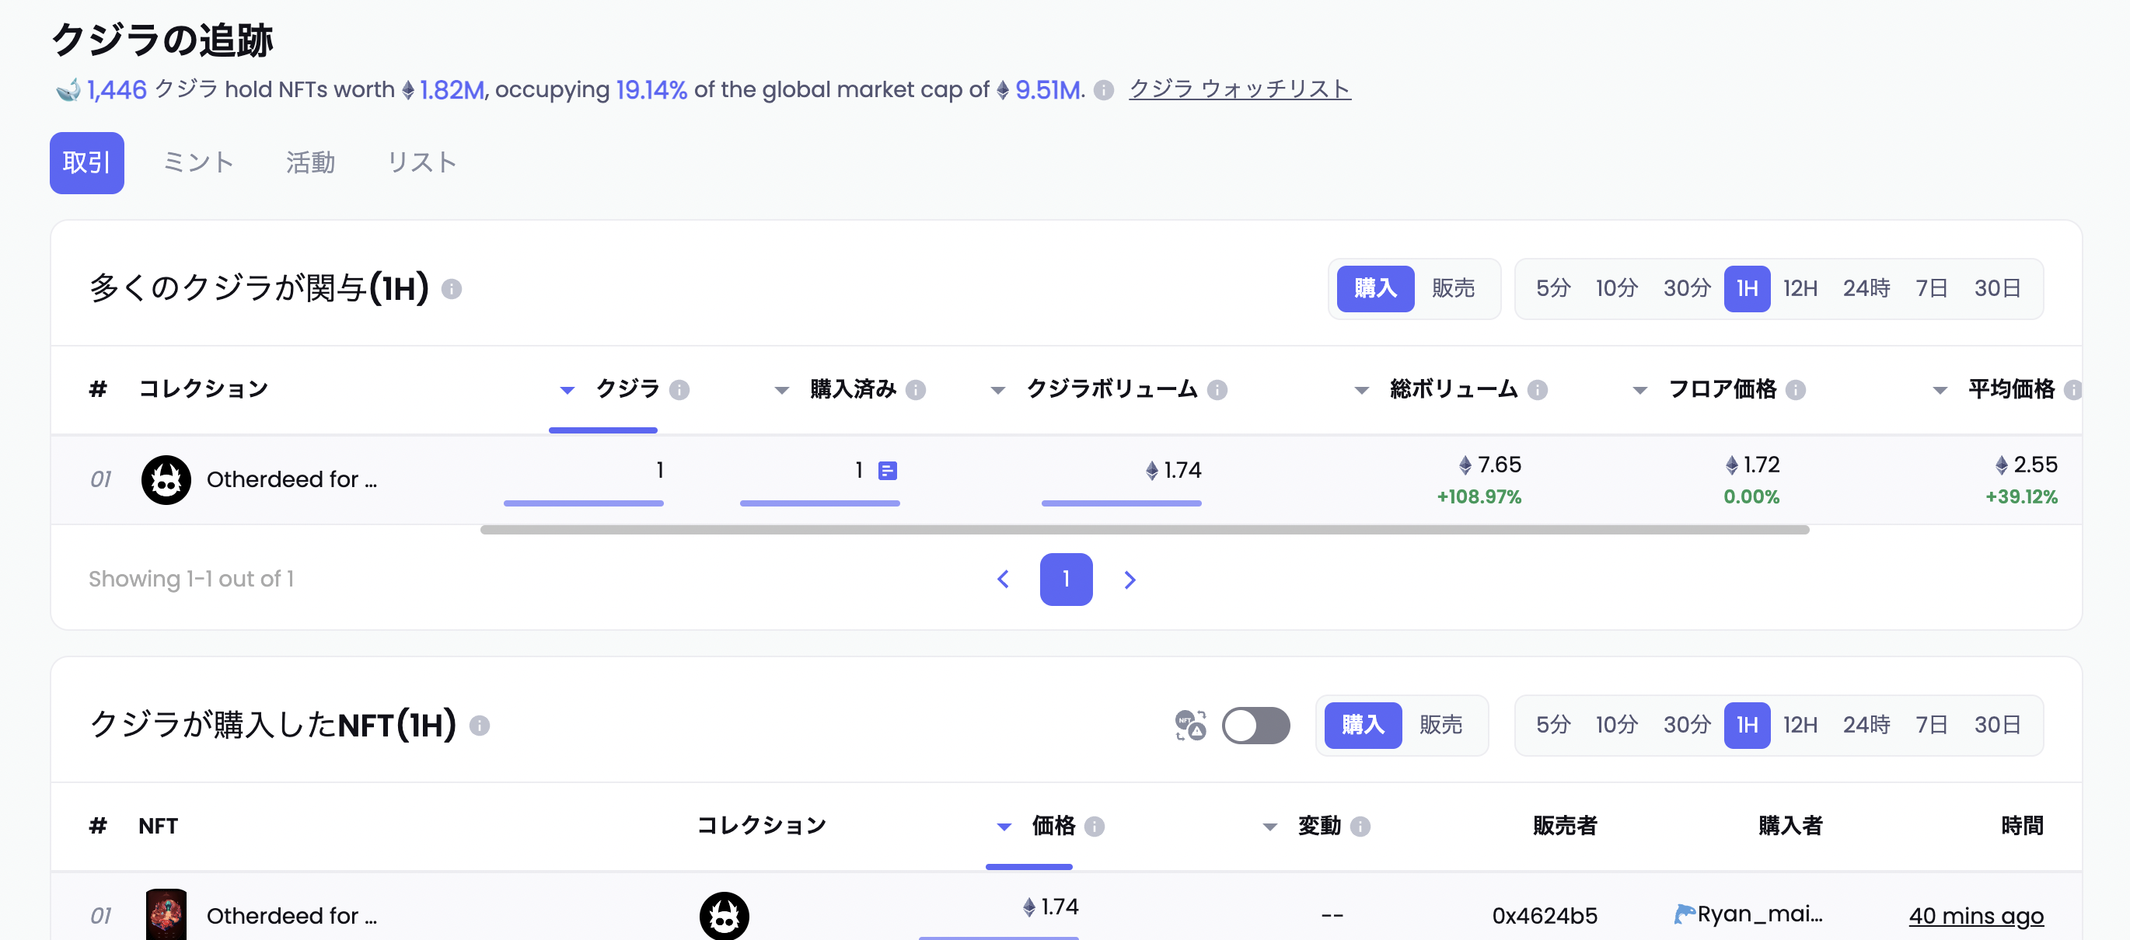Choose 30日 timeframe in NFT purchases section

(1997, 726)
